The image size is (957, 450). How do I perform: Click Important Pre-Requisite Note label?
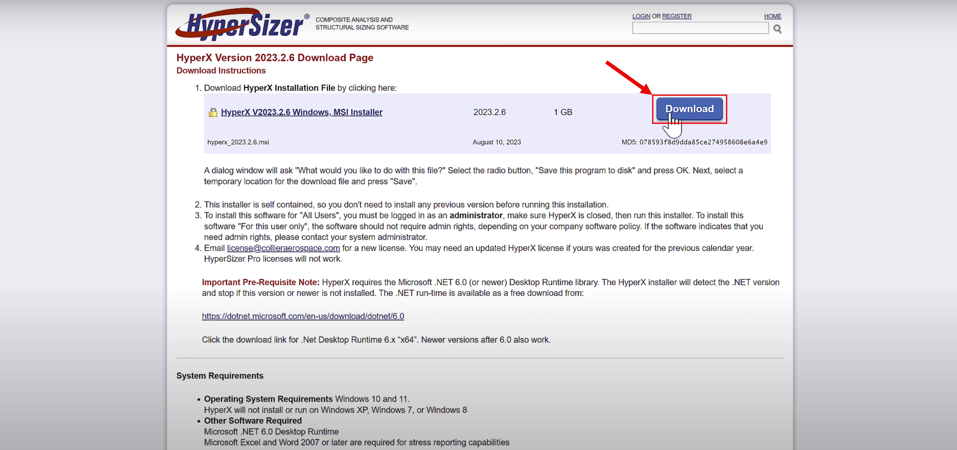(x=260, y=282)
